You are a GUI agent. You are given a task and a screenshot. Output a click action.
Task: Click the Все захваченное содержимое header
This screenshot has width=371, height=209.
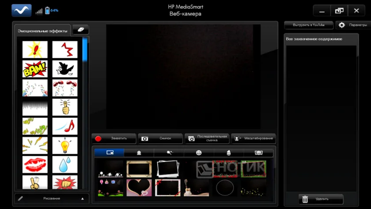(314, 39)
